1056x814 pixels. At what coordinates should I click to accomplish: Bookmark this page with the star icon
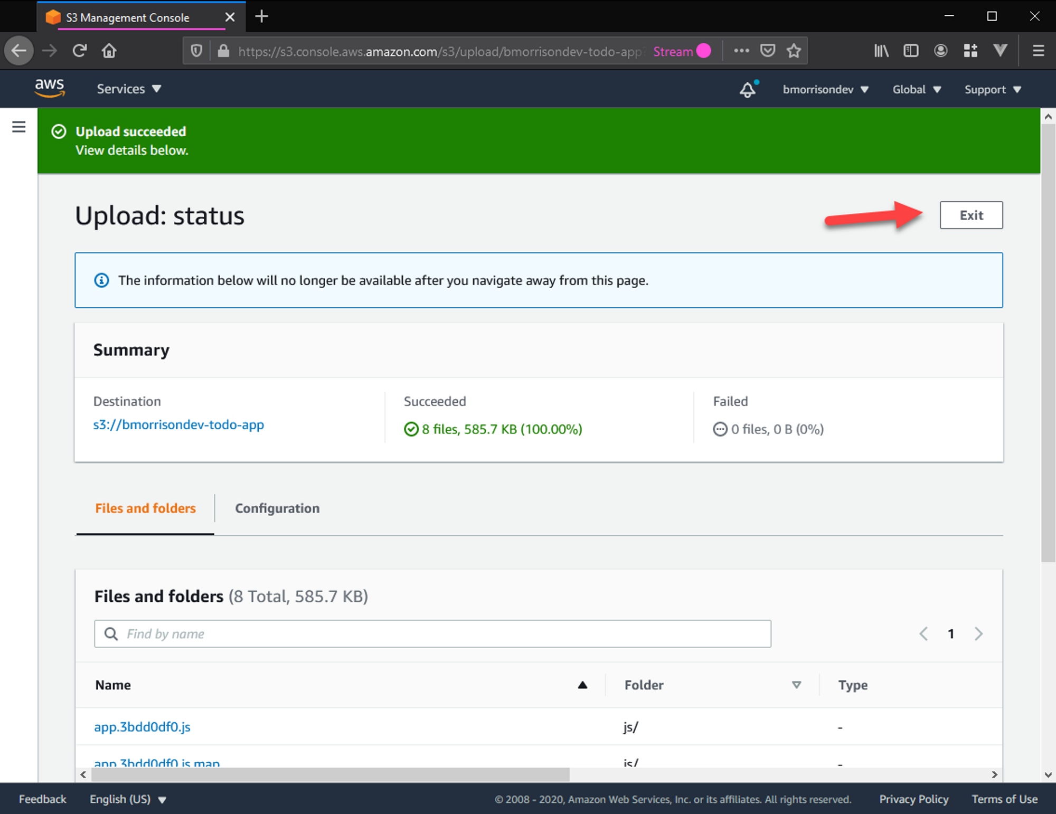click(794, 51)
